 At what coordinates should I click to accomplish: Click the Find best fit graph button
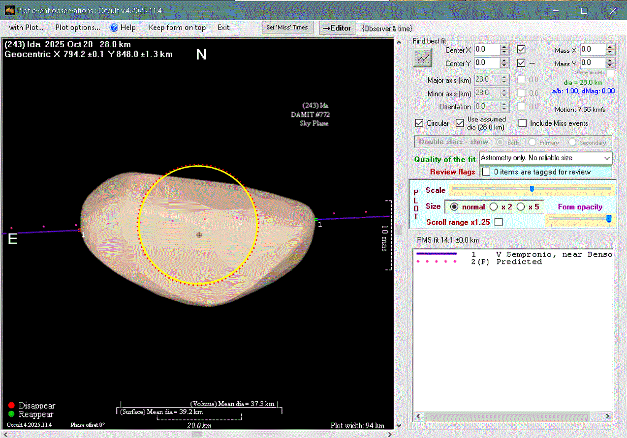coord(422,58)
